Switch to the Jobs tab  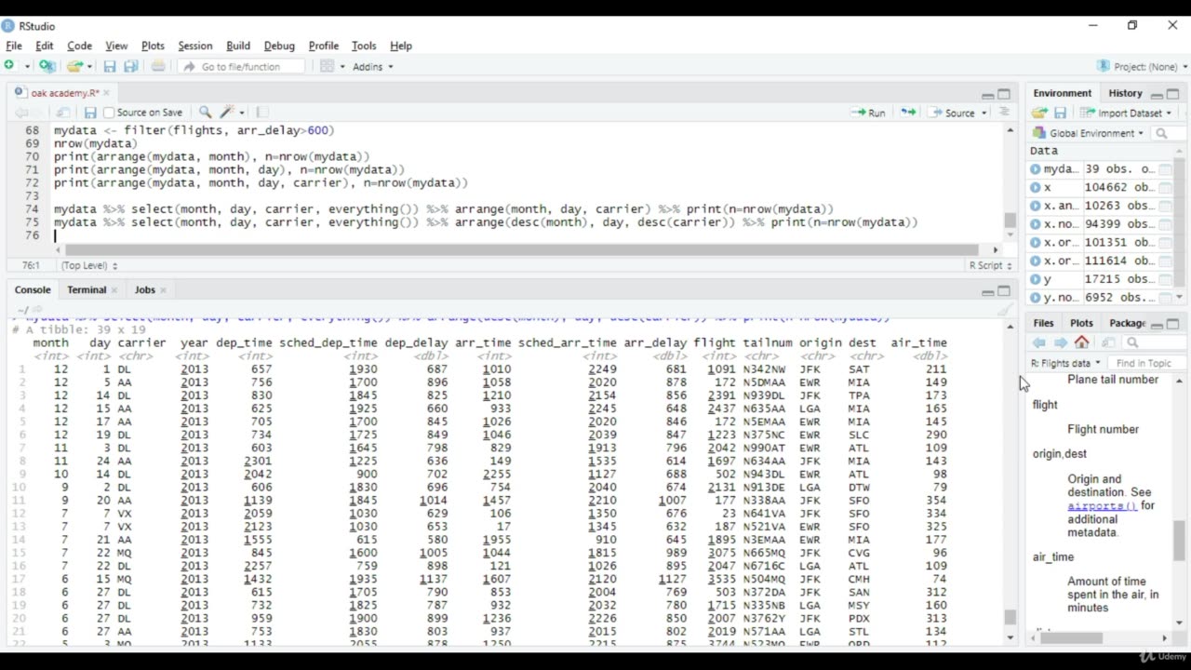(144, 289)
